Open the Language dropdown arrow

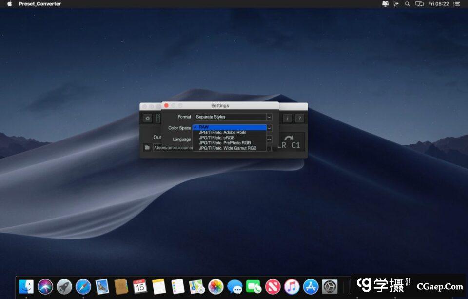coord(269,140)
